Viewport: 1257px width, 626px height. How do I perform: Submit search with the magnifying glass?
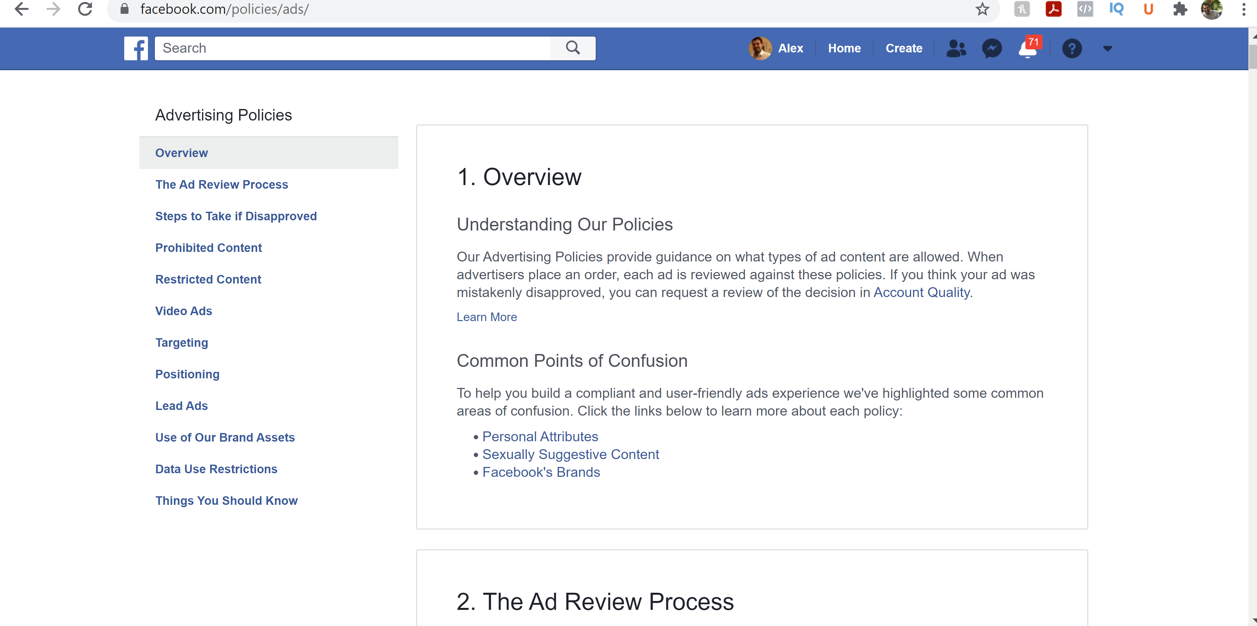[573, 48]
